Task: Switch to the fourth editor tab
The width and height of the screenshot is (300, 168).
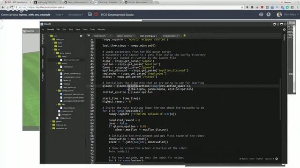Action: pos(171,36)
